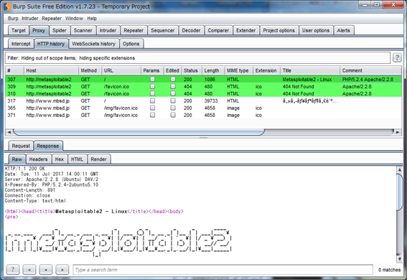Sort by the Length column header
The width and height of the screenshot is (407, 280).
(213, 70)
